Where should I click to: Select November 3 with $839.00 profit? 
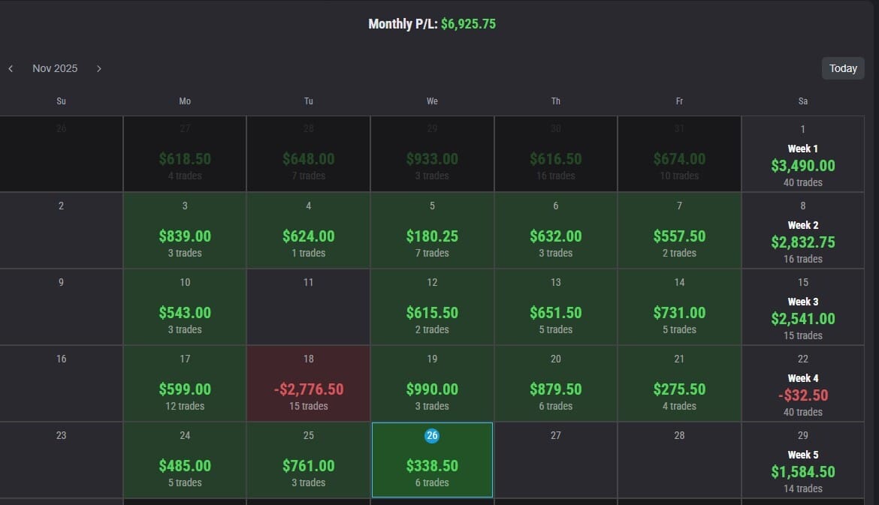[x=185, y=230]
